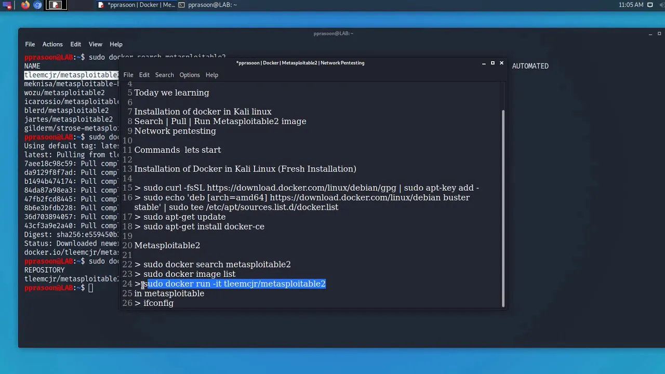Open the network display icon in system tray
This screenshot has width=665, height=374.
[650, 5]
